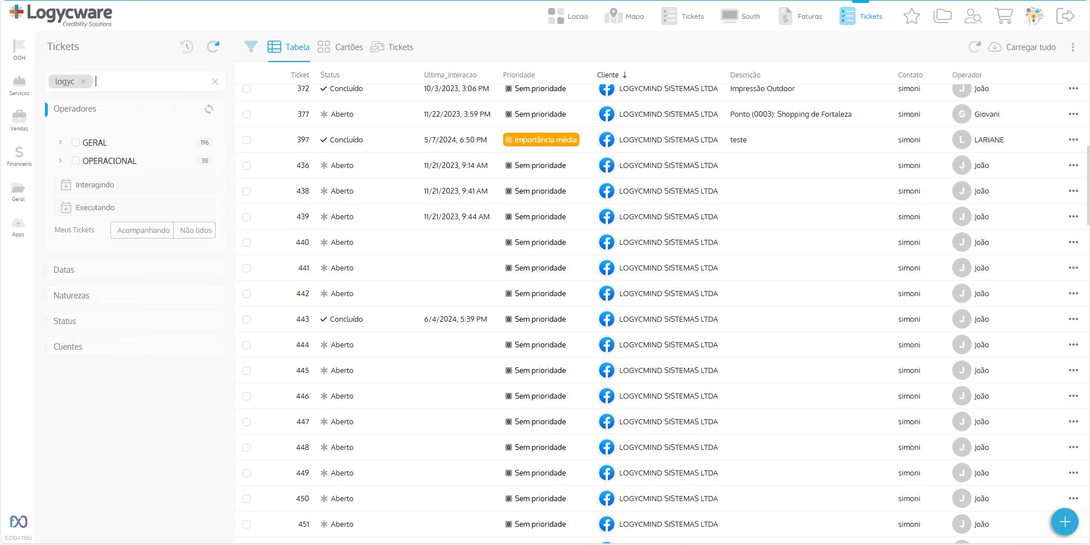Image resolution: width=1090 pixels, height=545 pixels.
Task: Open the Faturas top navigation item
Action: pyautogui.click(x=800, y=17)
